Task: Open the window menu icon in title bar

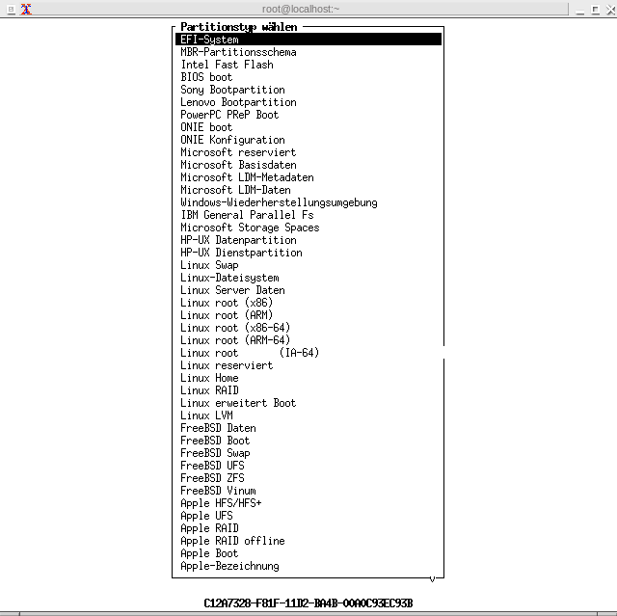Action: (11, 9)
